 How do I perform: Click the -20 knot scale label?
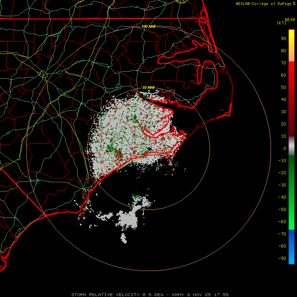tap(282, 173)
